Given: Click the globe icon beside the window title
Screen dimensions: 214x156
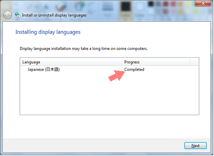Looking at the screenshot, I should (18, 15).
